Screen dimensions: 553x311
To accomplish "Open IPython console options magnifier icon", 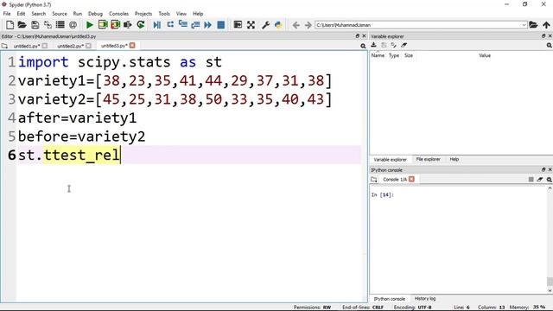I will click(550, 180).
